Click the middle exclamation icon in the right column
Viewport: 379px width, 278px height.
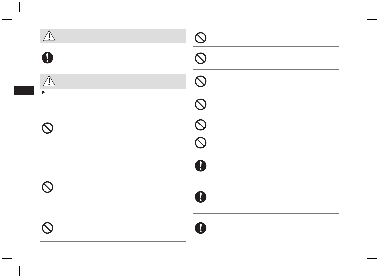201,197
